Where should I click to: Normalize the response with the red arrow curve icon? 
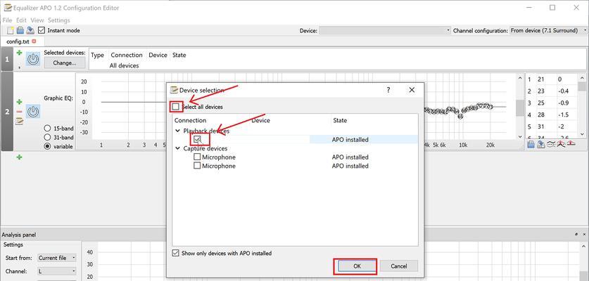coord(561,145)
